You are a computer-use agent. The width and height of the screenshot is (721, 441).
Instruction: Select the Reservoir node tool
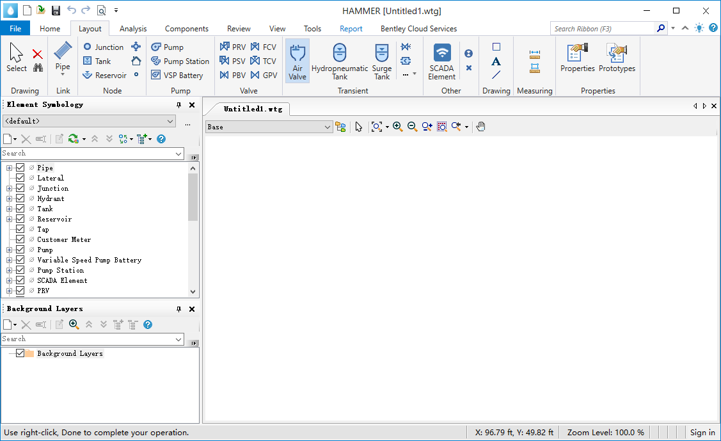coord(104,76)
